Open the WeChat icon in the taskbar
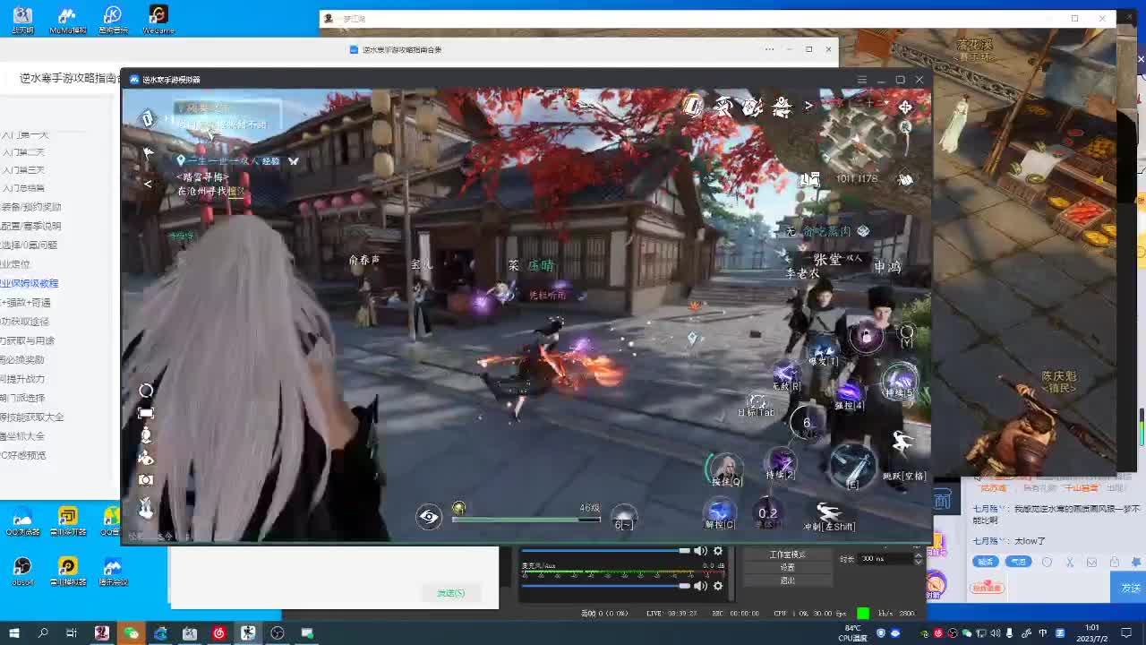Viewport: 1146px width, 645px height. 132,633
